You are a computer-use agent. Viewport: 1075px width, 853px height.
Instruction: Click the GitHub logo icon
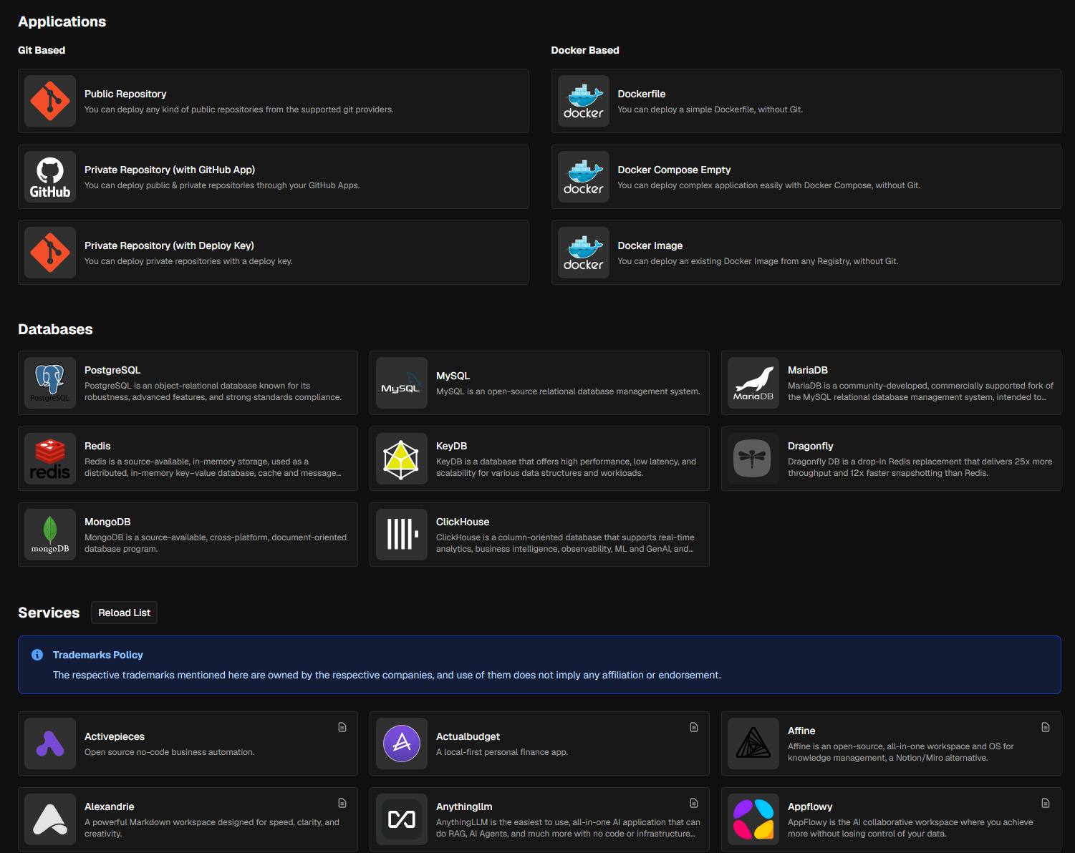click(x=50, y=177)
